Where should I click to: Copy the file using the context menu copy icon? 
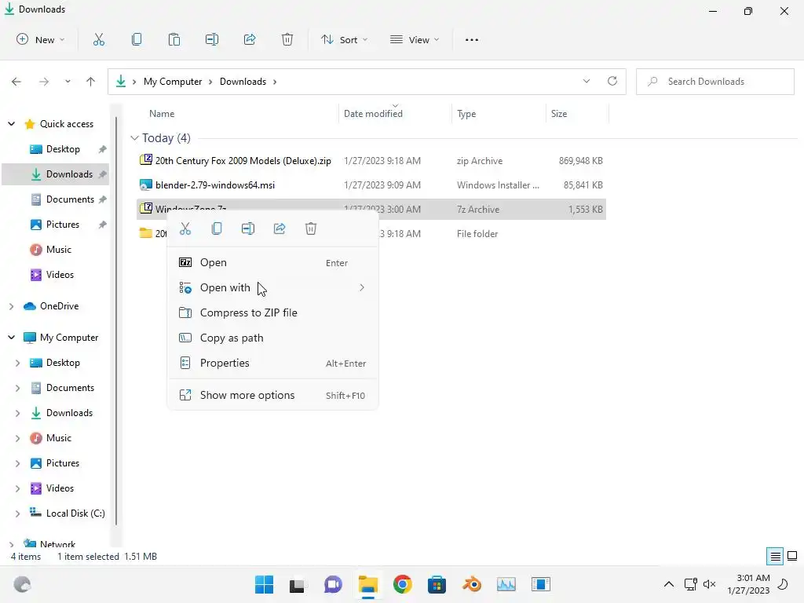[217, 228]
